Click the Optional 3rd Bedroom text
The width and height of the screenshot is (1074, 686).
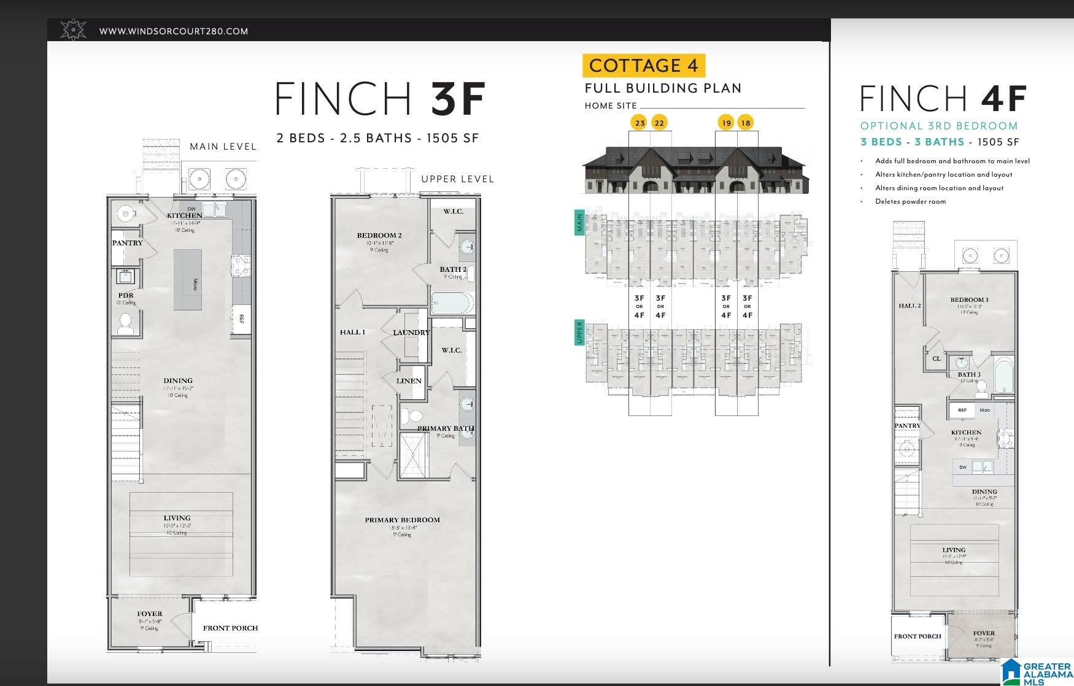(939, 126)
